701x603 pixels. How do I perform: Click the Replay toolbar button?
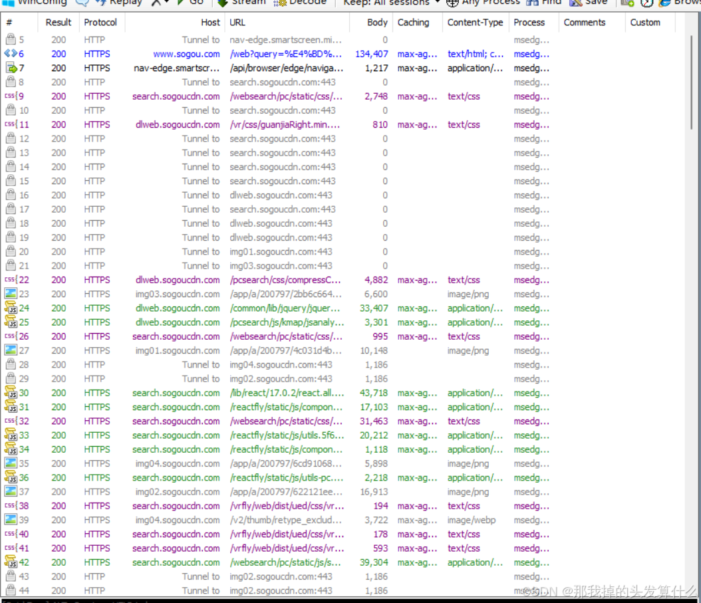tap(119, 3)
